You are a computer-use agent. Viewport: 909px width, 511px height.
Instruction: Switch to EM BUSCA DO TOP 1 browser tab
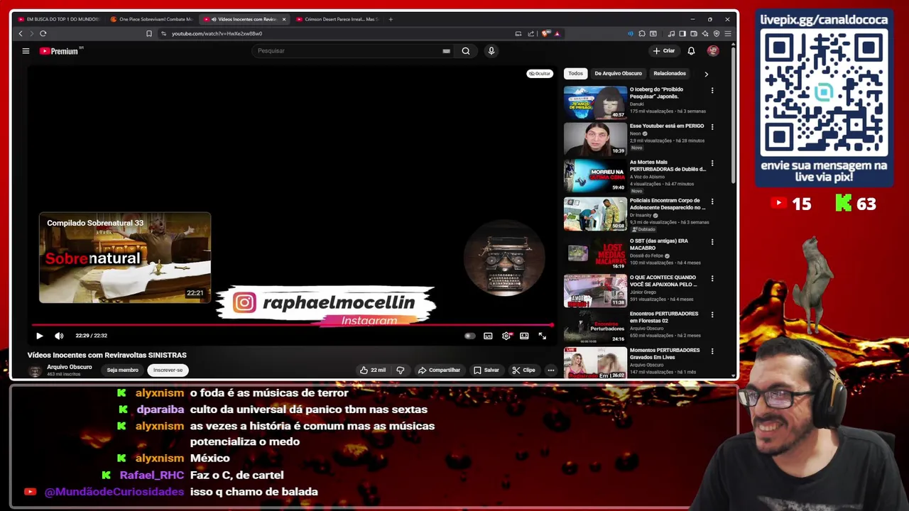tap(60, 19)
